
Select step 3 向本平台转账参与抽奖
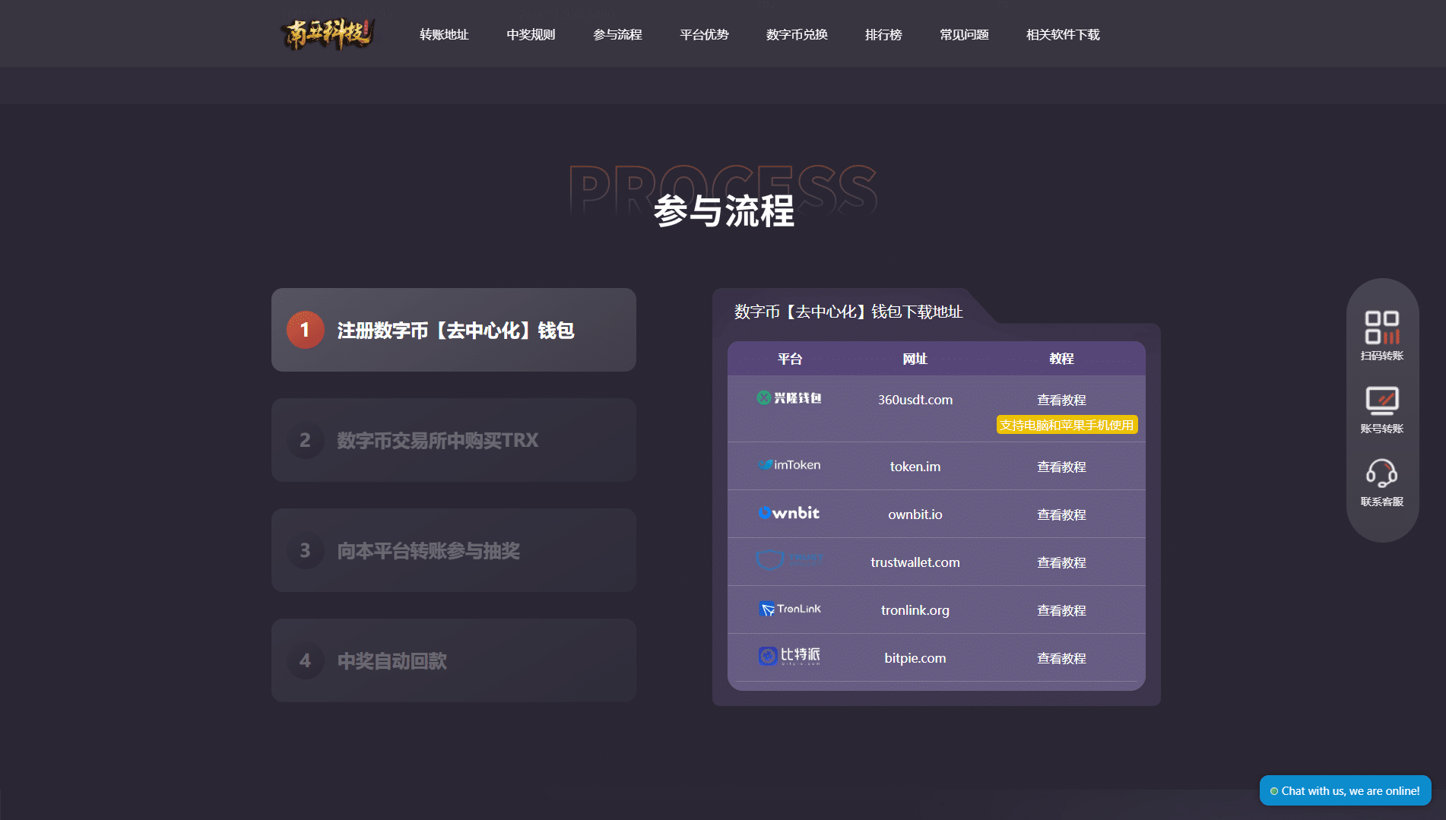(454, 550)
